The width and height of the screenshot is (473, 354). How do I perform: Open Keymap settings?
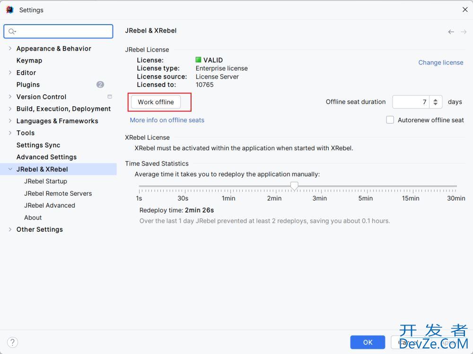tap(29, 61)
